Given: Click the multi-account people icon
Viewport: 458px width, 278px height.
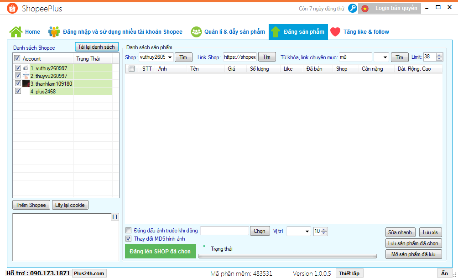Looking at the screenshot, I should coord(54,32).
